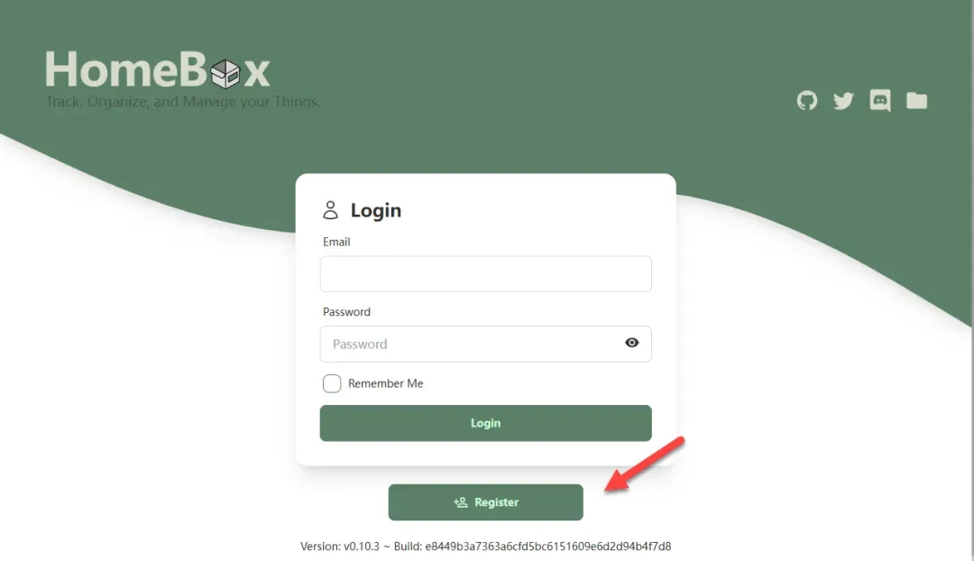Click the Email field label
Image resolution: width=974 pixels, height=561 pixels.
[336, 242]
